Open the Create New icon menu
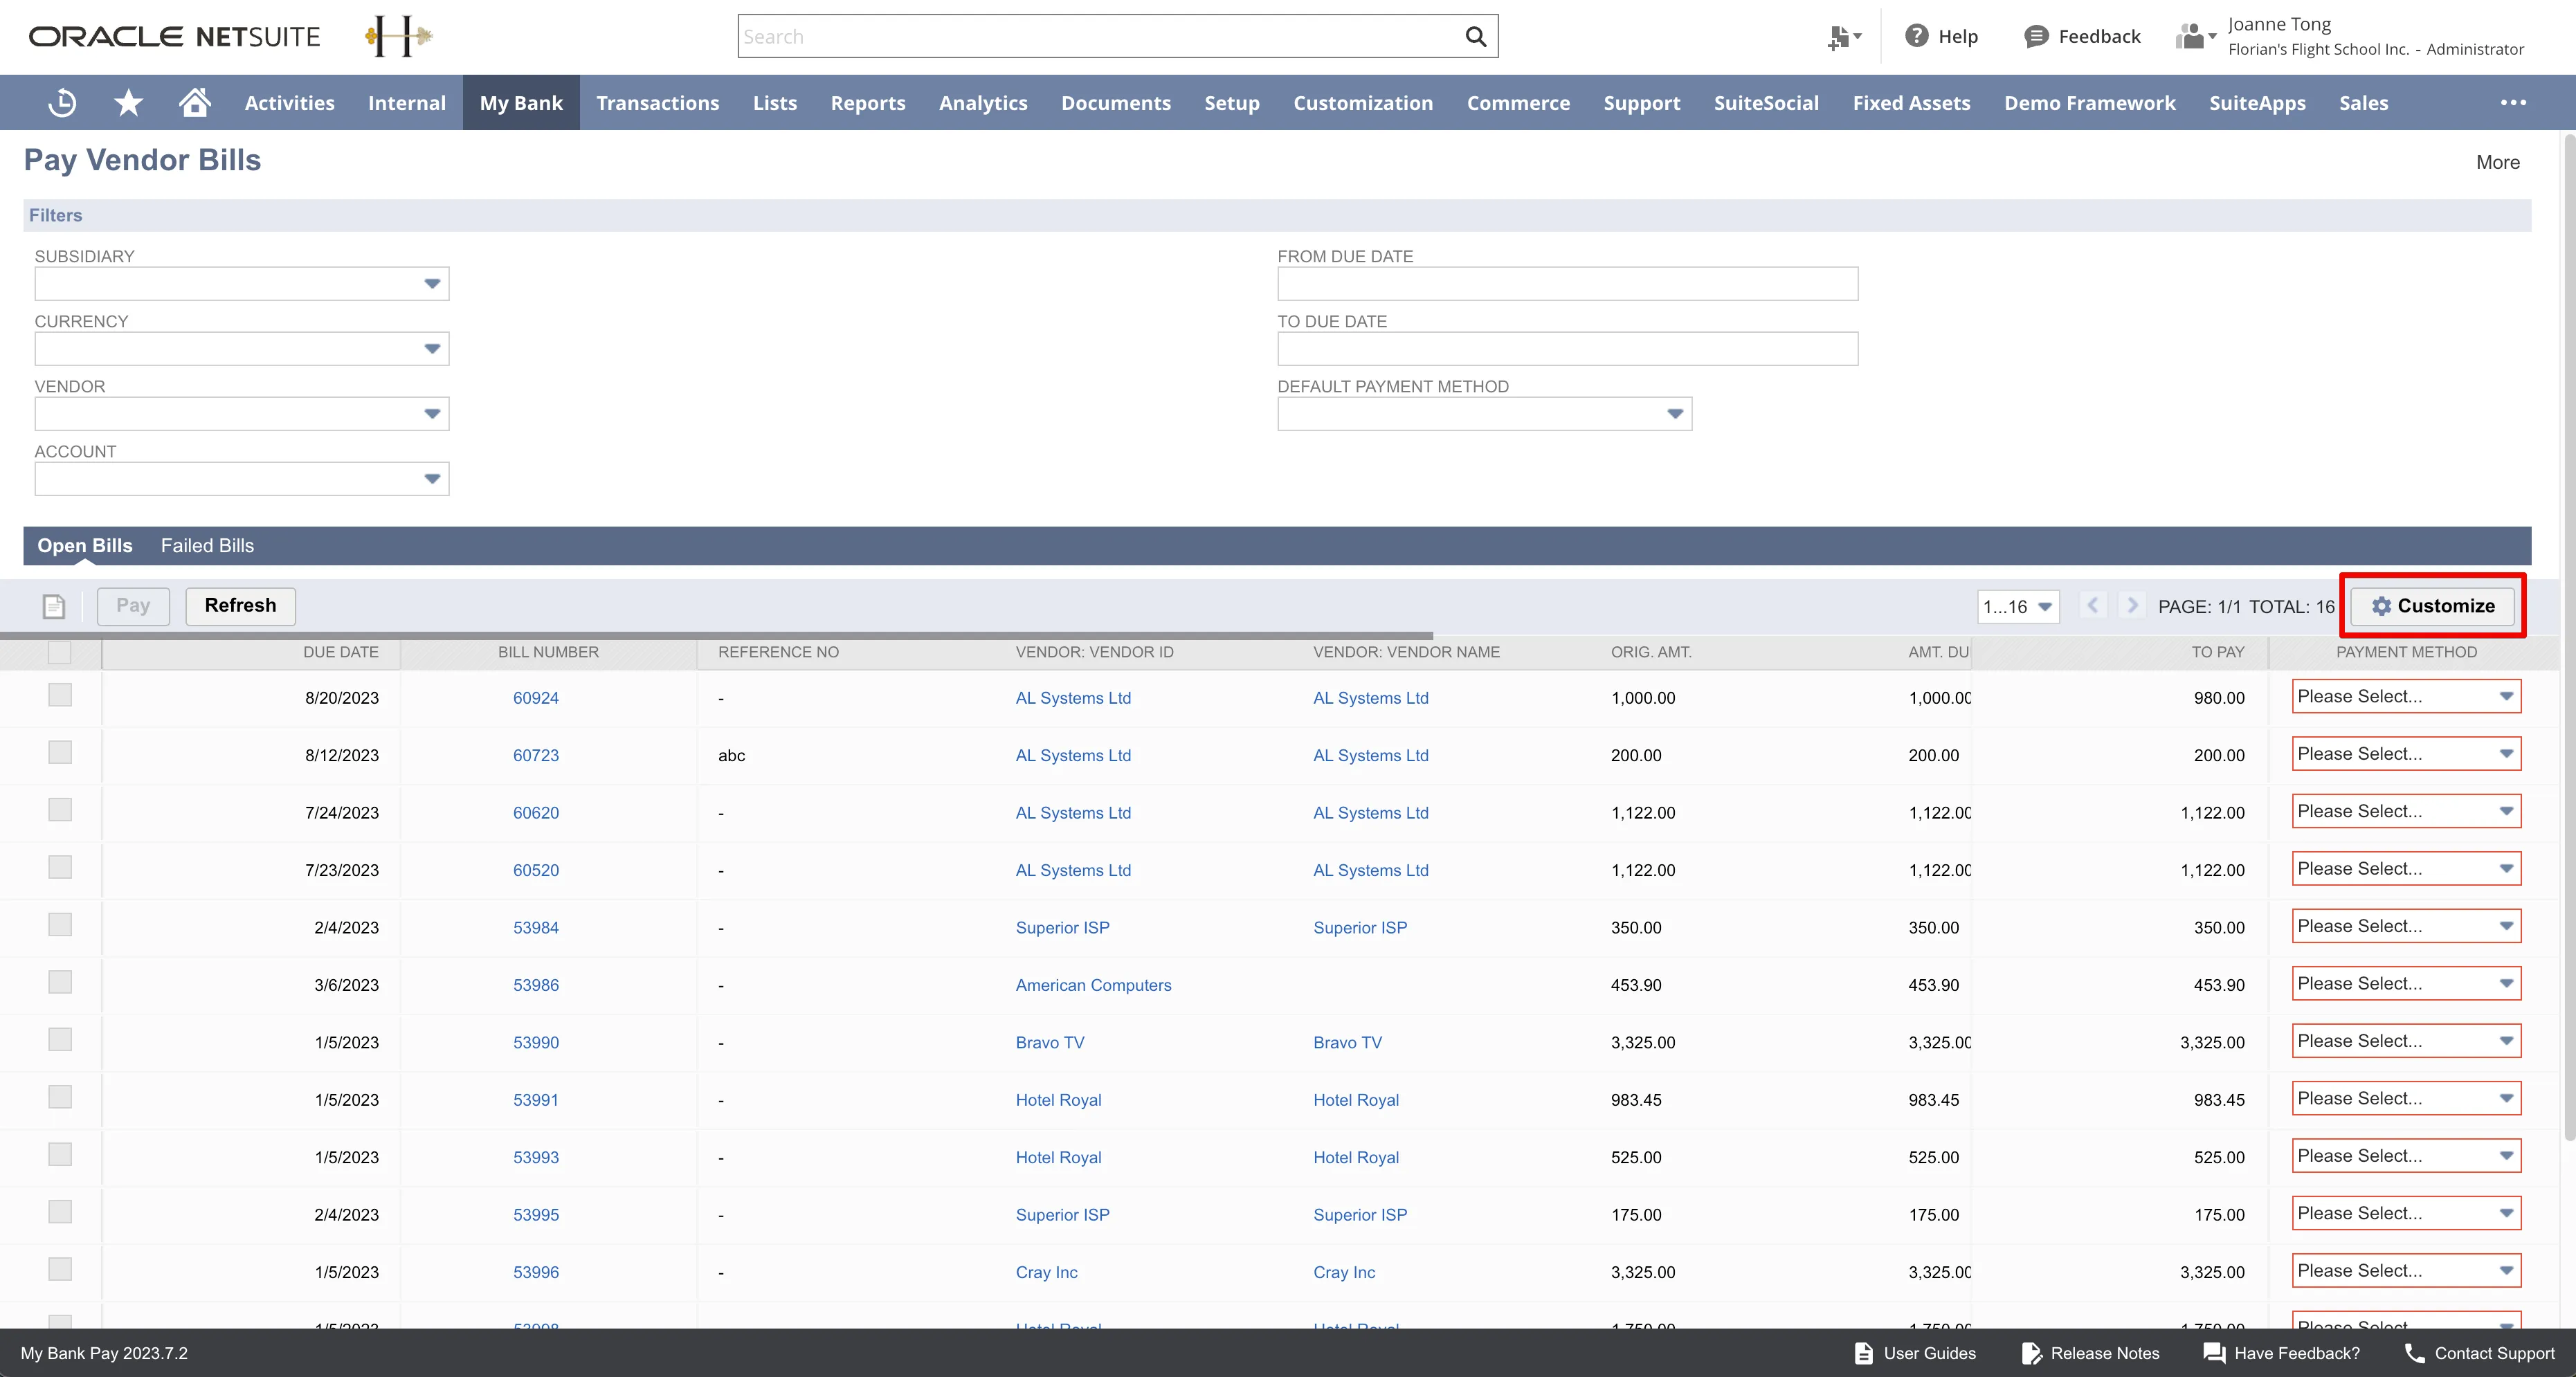Image resolution: width=2576 pixels, height=1377 pixels. [1844, 37]
